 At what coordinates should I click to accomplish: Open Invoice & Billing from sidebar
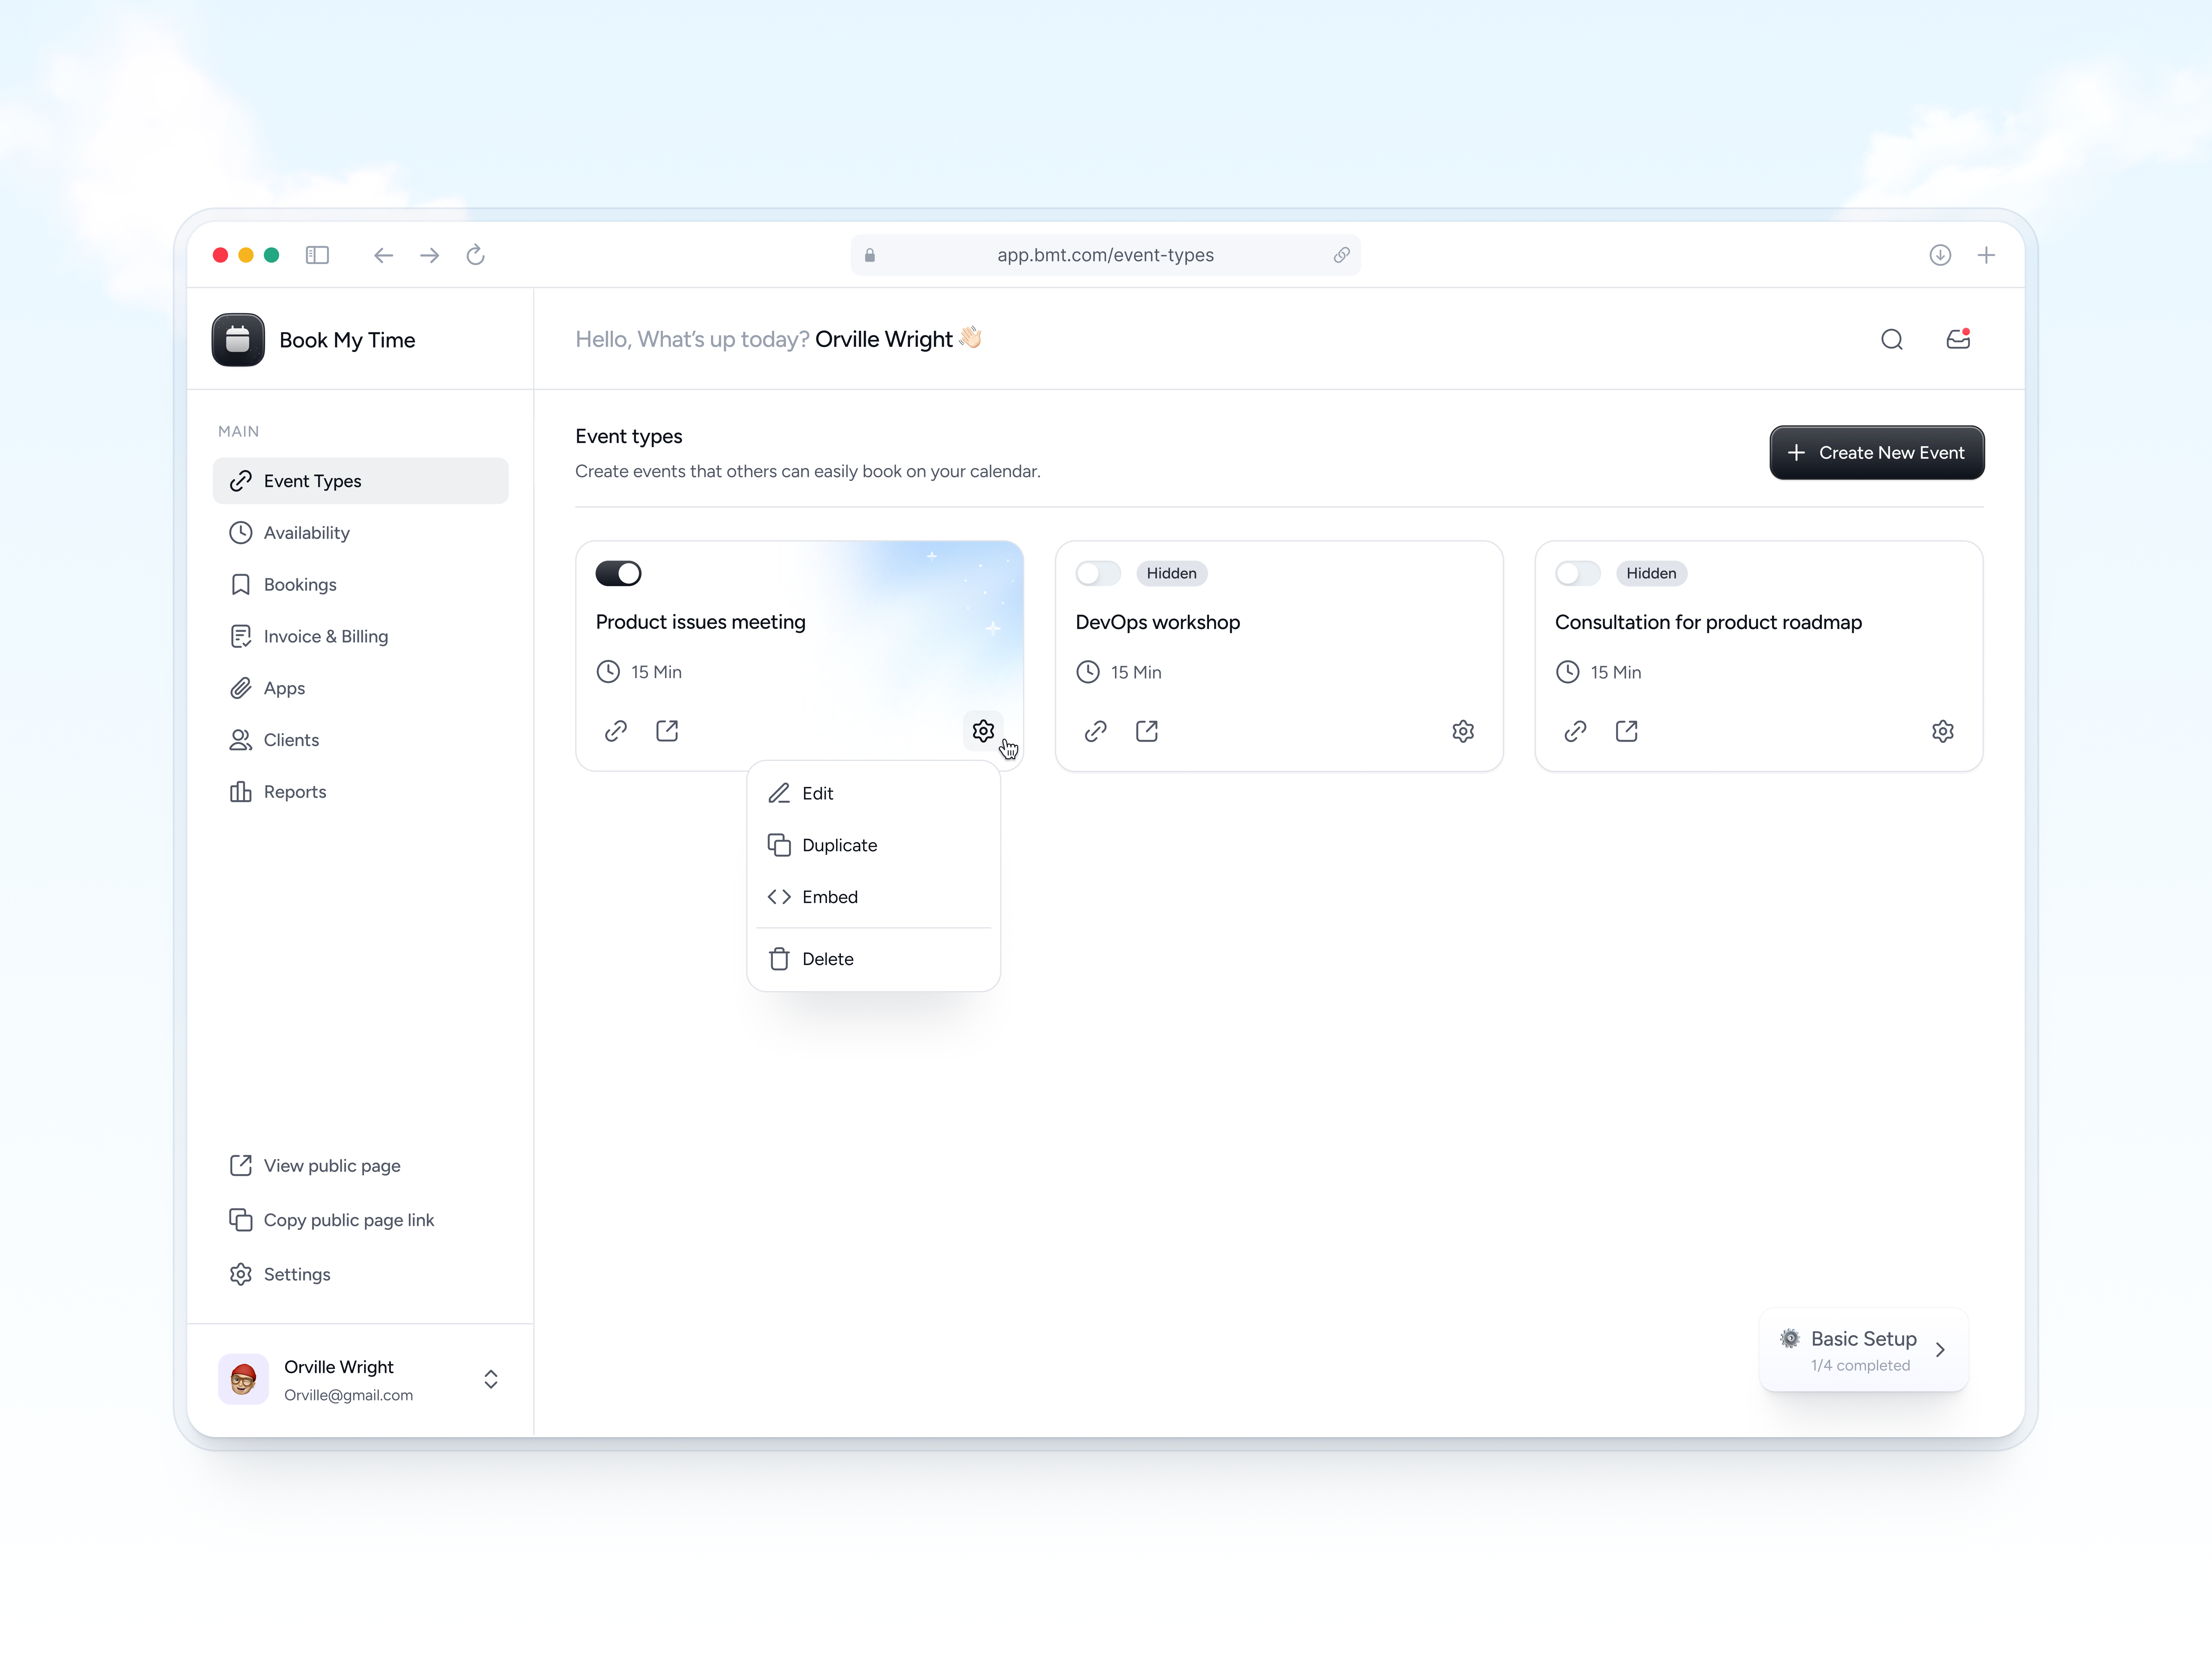point(325,636)
